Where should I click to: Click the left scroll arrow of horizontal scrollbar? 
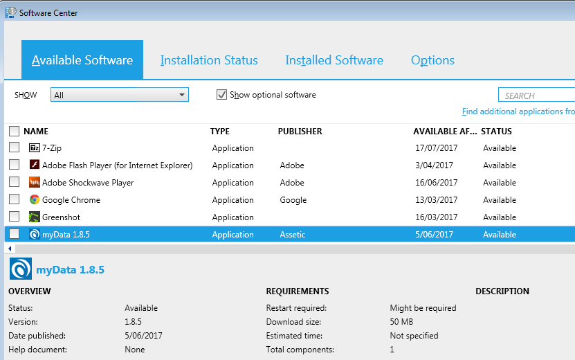[x=10, y=249]
